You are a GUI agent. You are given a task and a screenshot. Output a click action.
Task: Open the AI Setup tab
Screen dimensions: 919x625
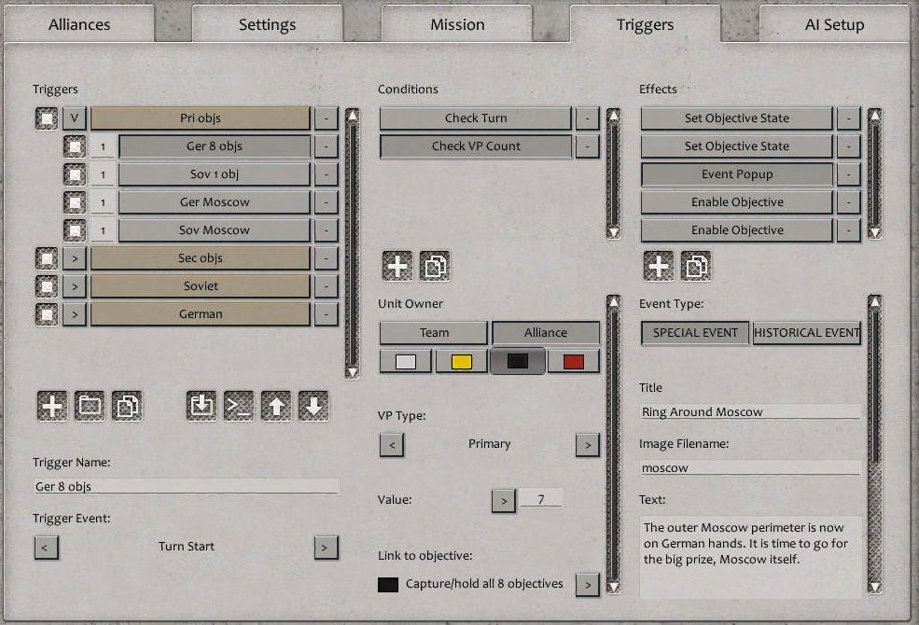pyautogui.click(x=835, y=24)
